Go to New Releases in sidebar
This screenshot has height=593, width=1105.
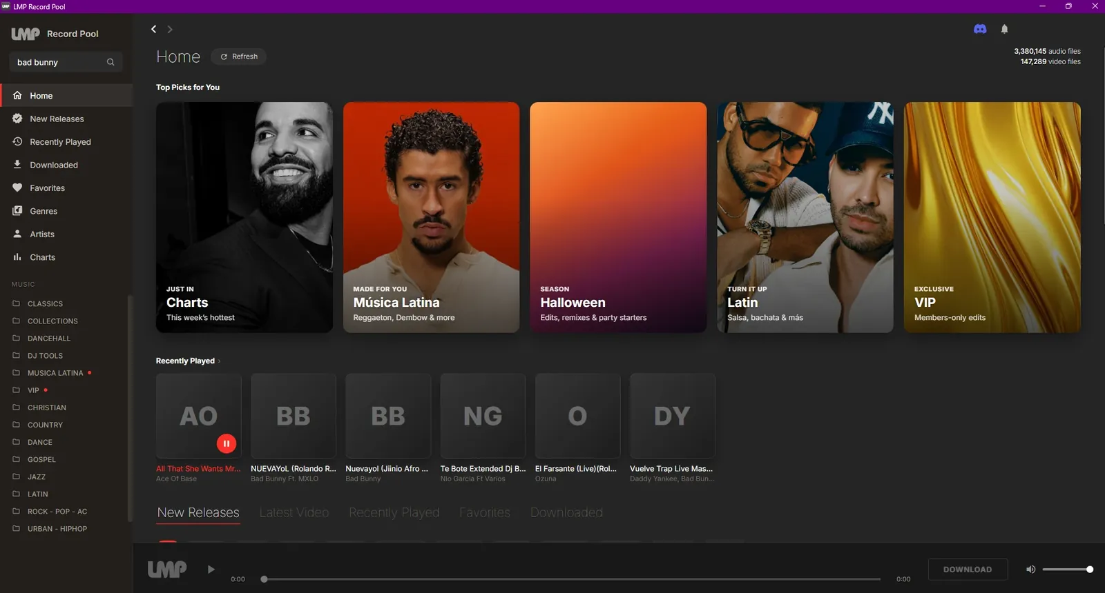click(x=66, y=119)
